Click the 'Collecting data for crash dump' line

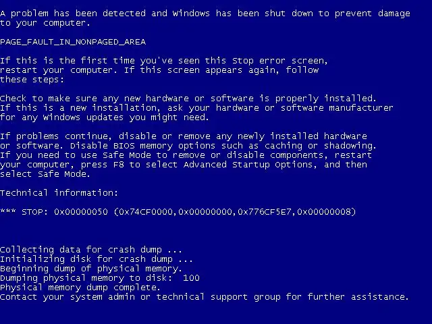pos(91,250)
